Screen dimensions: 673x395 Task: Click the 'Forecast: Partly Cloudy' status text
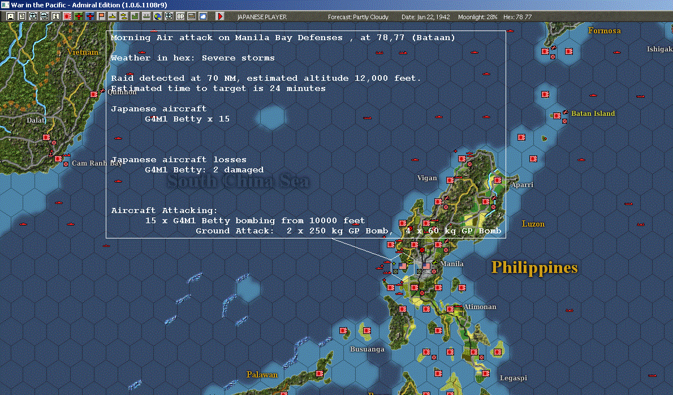click(358, 17)
